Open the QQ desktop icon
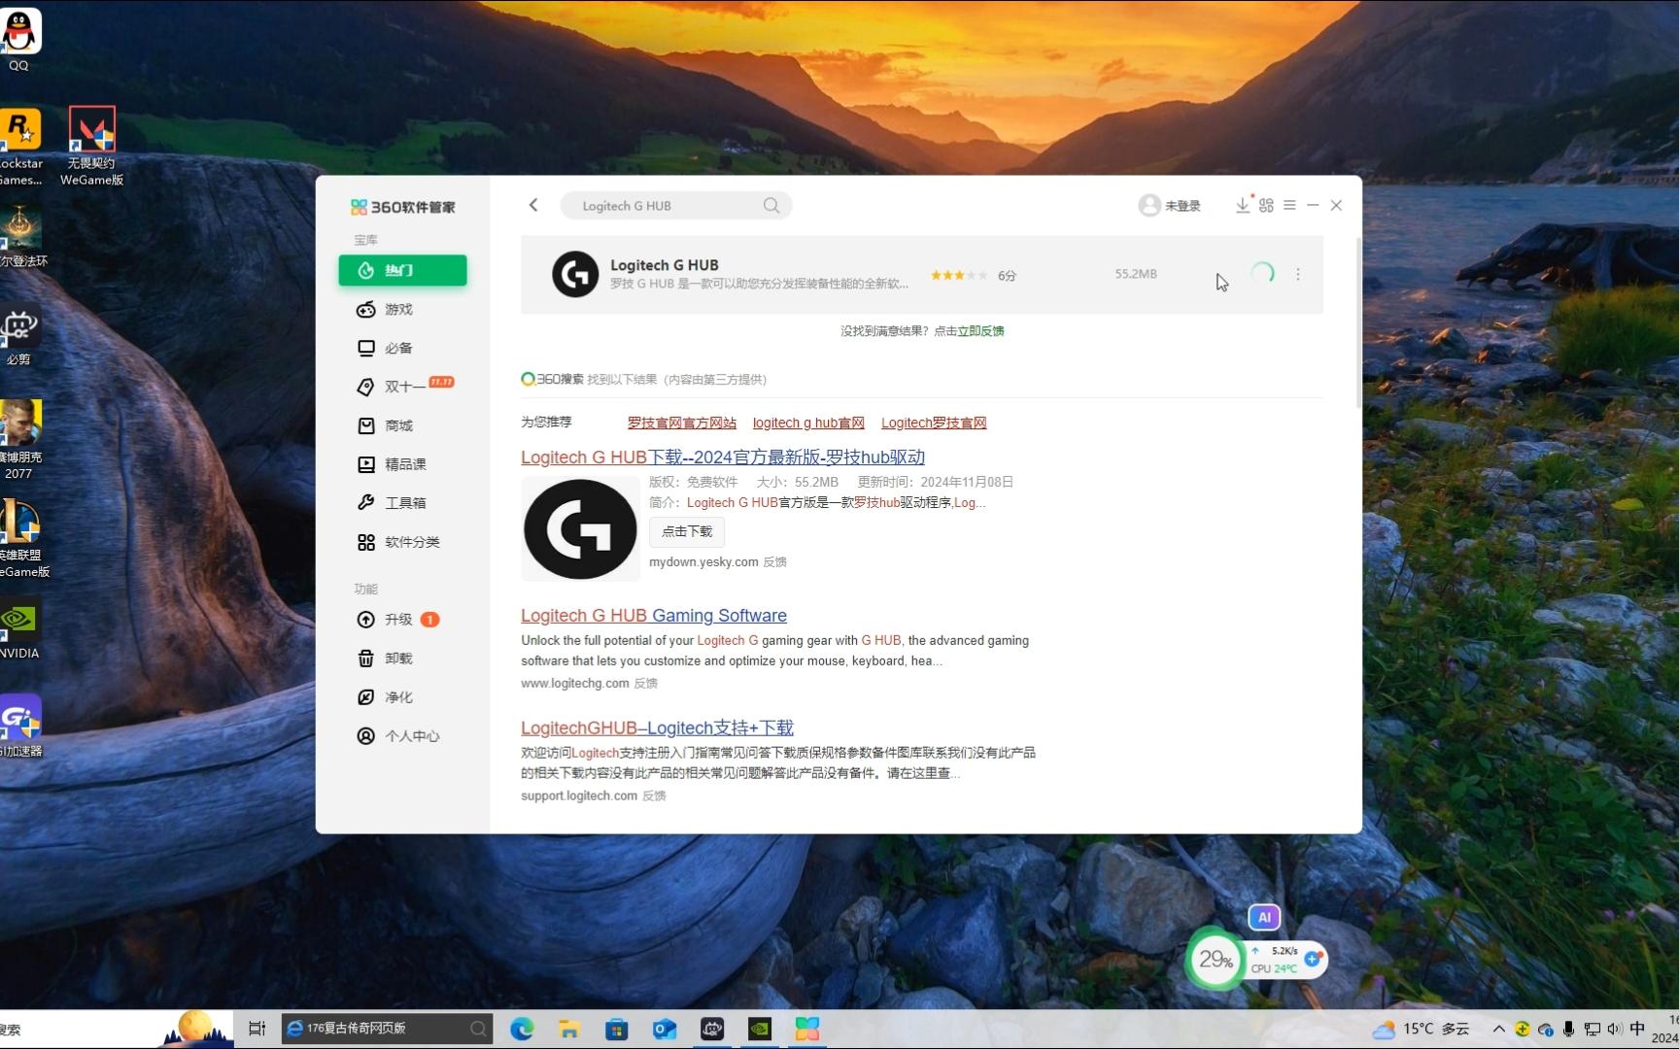 (x=19, y=39)
